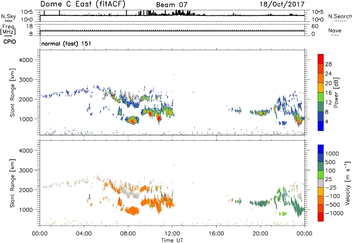
Task: Click the "Dome C East (fitACF)" plot title
Action: tap(83, 4)
